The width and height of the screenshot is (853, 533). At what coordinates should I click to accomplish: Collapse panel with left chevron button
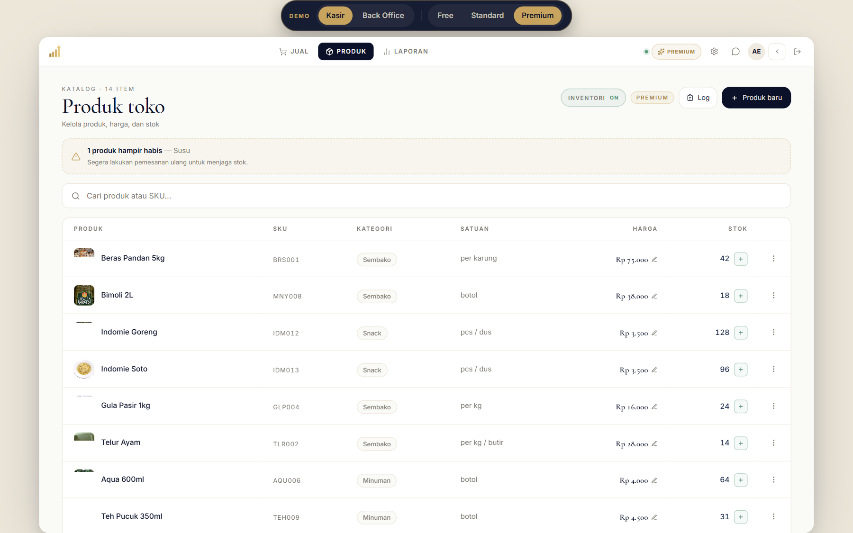pyautogui.click(x=777, y=52)
